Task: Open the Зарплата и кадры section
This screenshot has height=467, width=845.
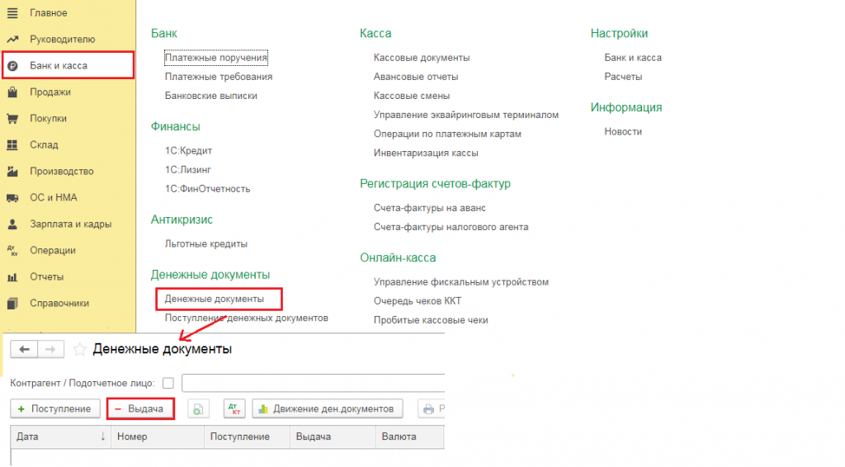Action: [71, 224]
